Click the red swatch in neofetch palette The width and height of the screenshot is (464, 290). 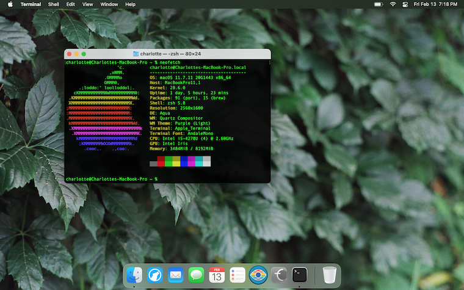pyautogui.click(x=161, y=161)
